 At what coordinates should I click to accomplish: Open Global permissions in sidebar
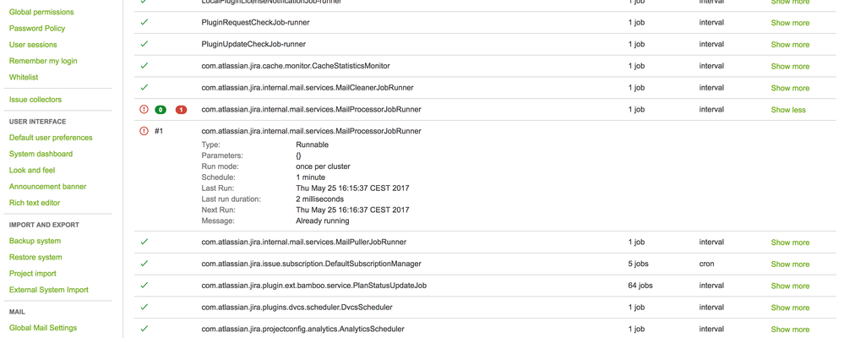pyautogui.click(x=41, y=12)
